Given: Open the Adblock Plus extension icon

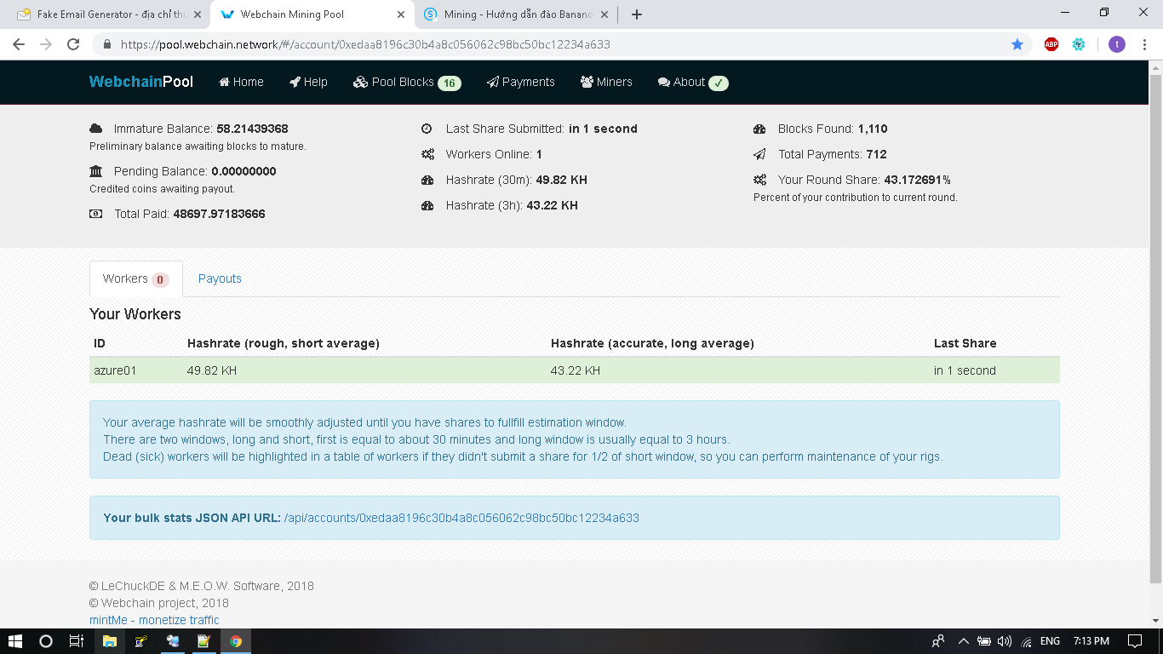Looking at the screenshot, I should [x=1051, y=44].
